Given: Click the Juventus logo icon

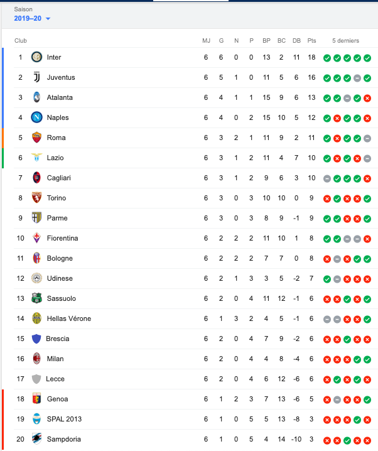Looking at the screenshot, I should click(36, 77).
